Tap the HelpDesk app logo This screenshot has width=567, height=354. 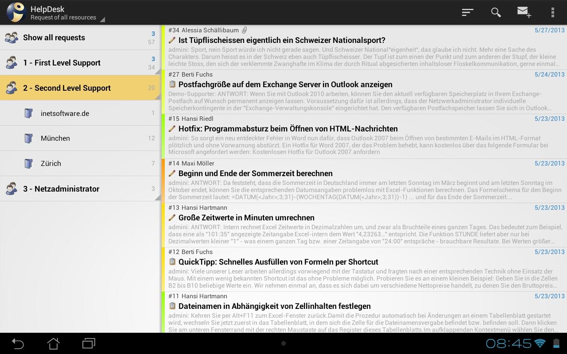16,12
